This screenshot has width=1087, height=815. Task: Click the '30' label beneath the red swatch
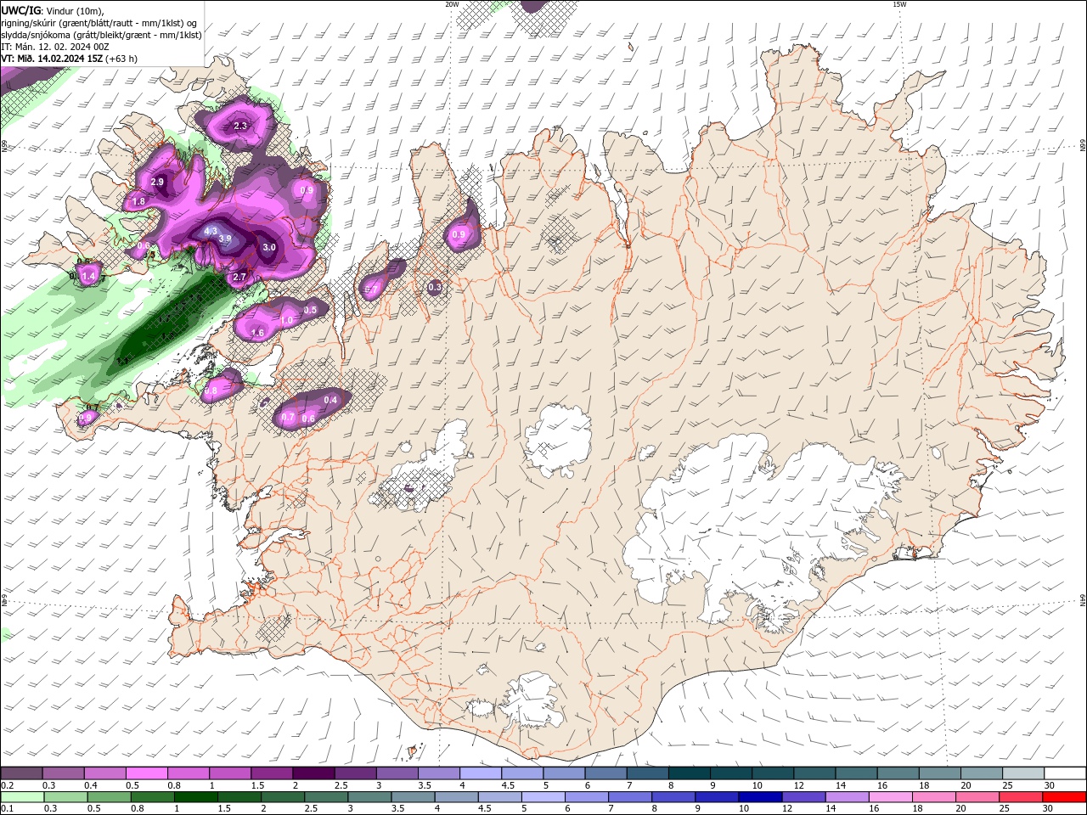1049,809
